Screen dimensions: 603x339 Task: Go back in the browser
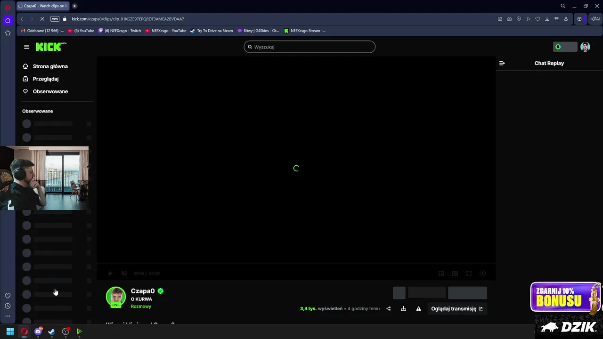[x=22, y=19]
